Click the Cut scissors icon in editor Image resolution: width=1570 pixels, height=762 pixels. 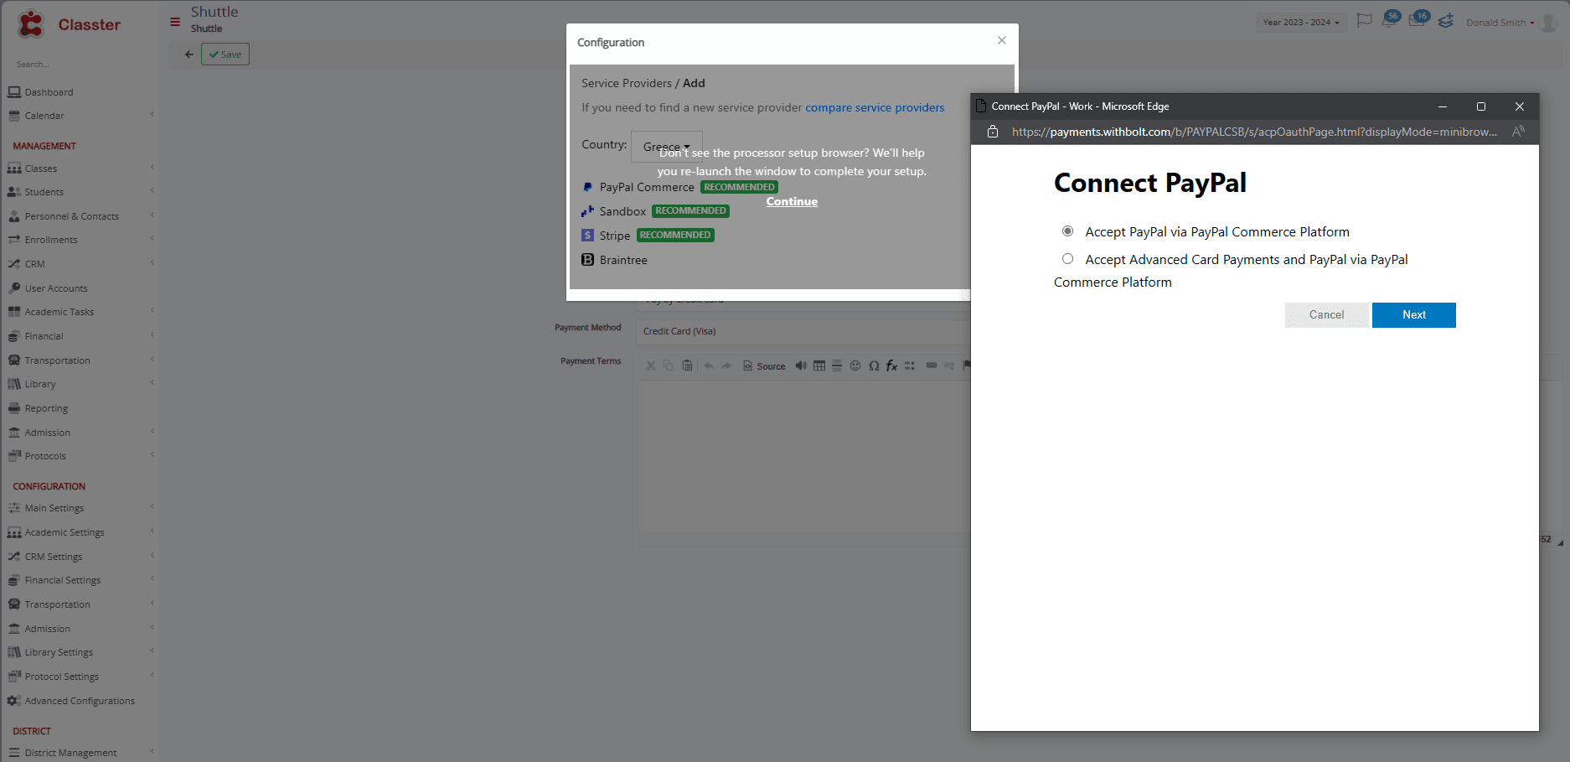click(650, 365)
